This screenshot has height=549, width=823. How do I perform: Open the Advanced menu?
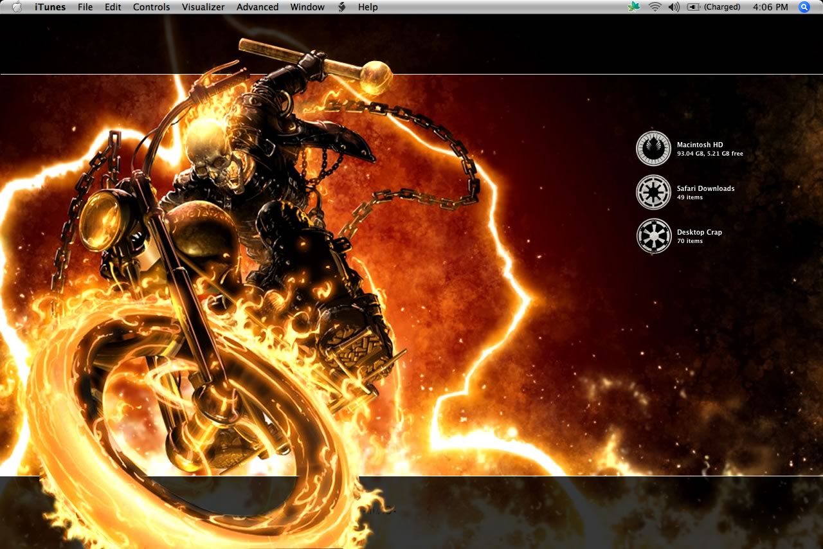coord(258,7)
